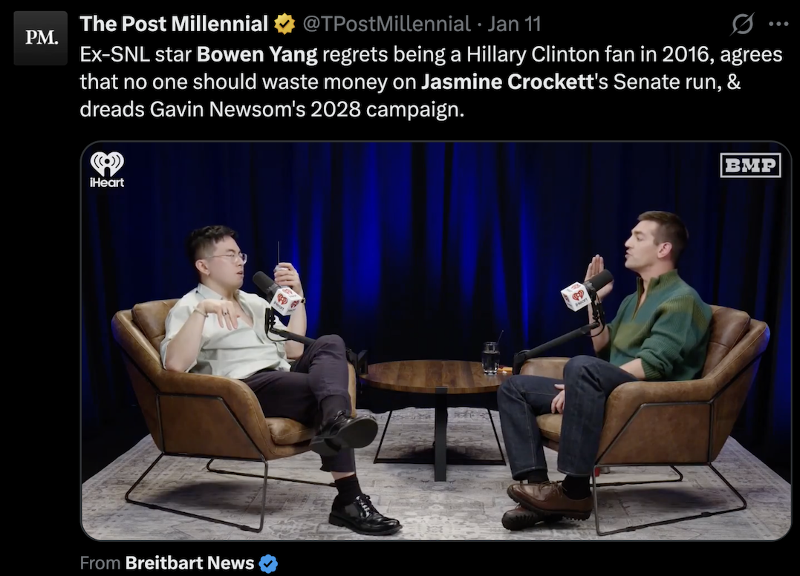Click the BMP watermark in video
Image resolution: width=800 pixels, height=576 pixels.
750,165
